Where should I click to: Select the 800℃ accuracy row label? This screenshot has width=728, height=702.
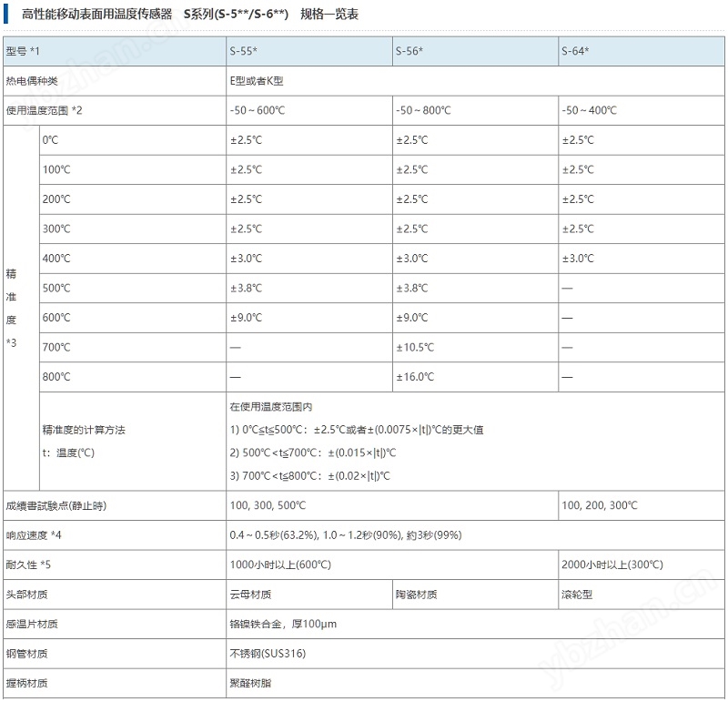[x=56, y=377]
